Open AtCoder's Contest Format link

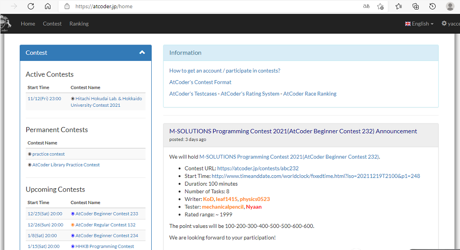pos(200,82)
